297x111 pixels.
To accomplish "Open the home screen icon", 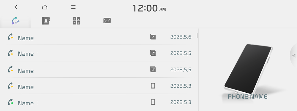I will coord(45,7).
